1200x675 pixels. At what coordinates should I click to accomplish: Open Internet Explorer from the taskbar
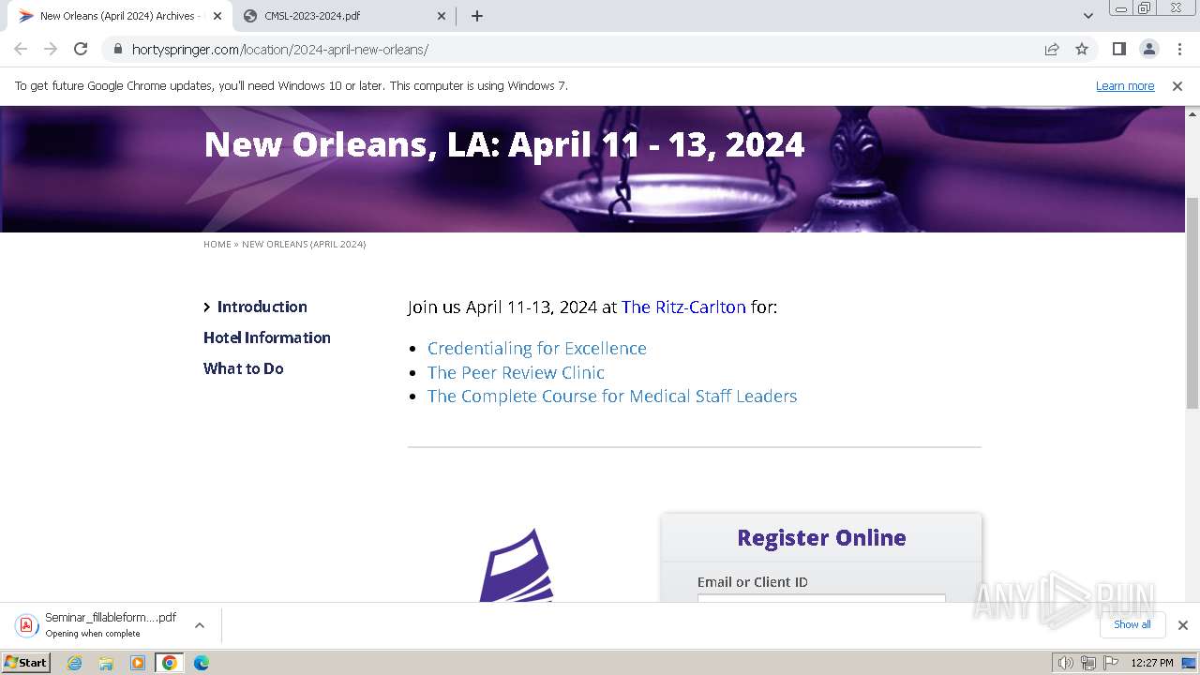pyautogui.click(x=75, y=663)
